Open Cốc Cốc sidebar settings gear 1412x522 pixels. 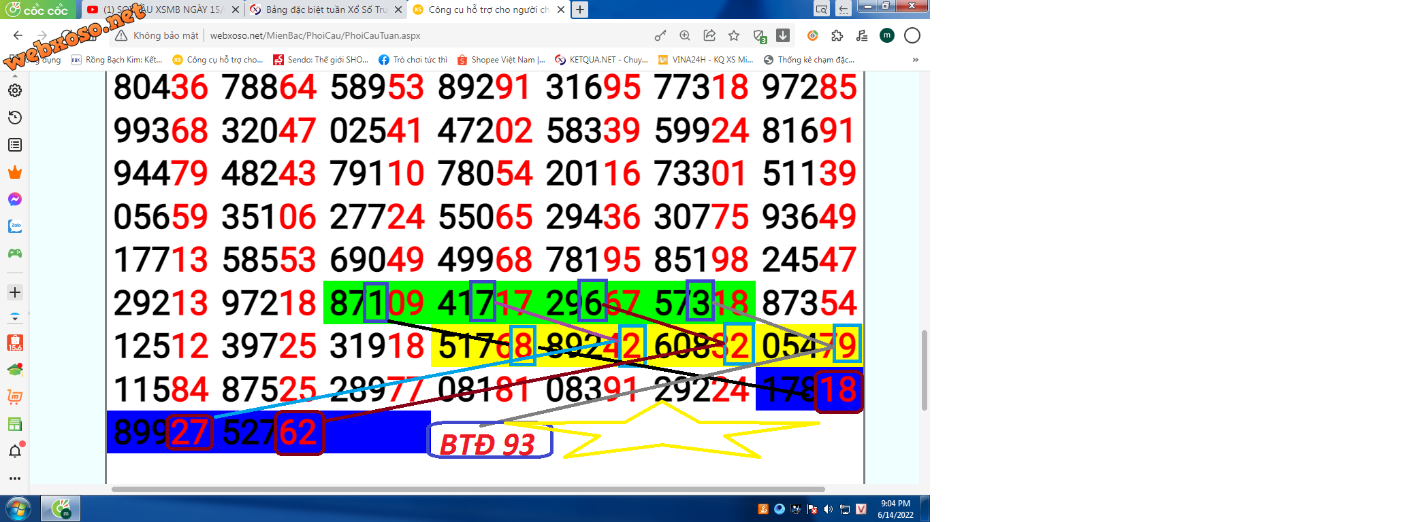[x=15, y=90]
